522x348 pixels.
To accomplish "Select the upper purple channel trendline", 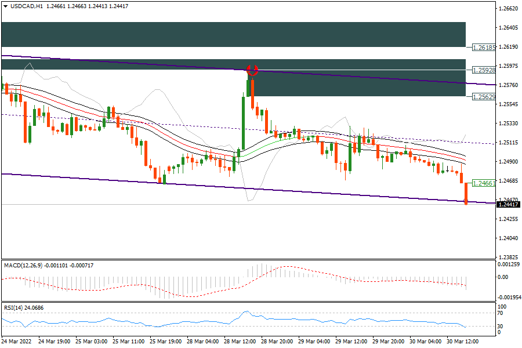I will pos(116,62).
